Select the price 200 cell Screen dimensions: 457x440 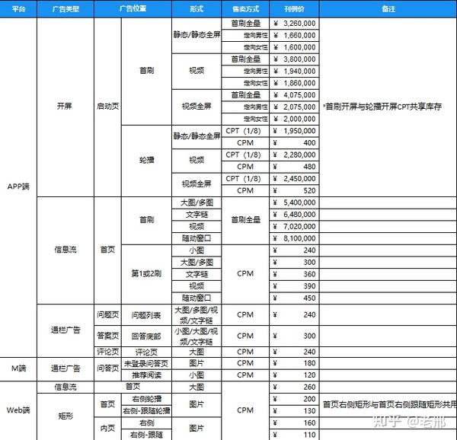coord(294,399)
